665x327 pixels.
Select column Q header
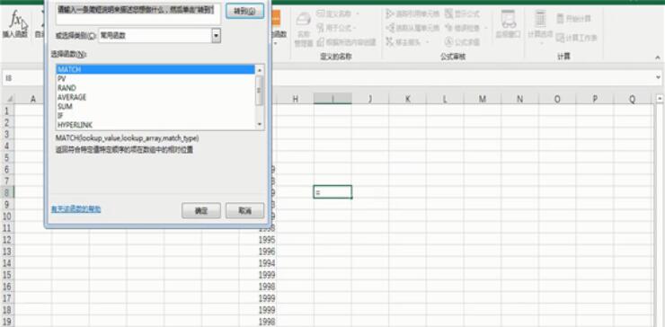(633, 99)
